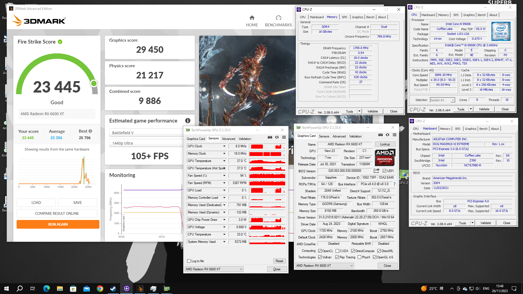Toggle the Ray Tracing checkbox
Screen dimensions: 523x294
pos(337,257)
